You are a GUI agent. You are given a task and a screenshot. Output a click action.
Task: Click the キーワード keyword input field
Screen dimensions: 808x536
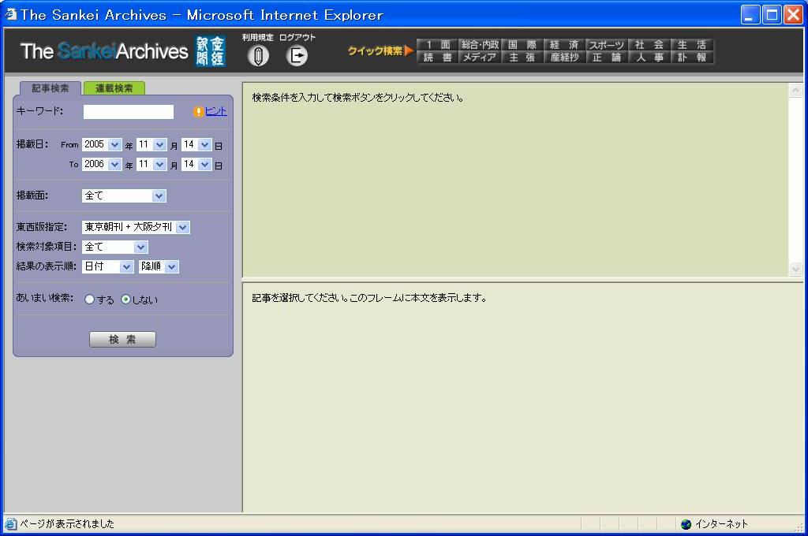[128, 112]
